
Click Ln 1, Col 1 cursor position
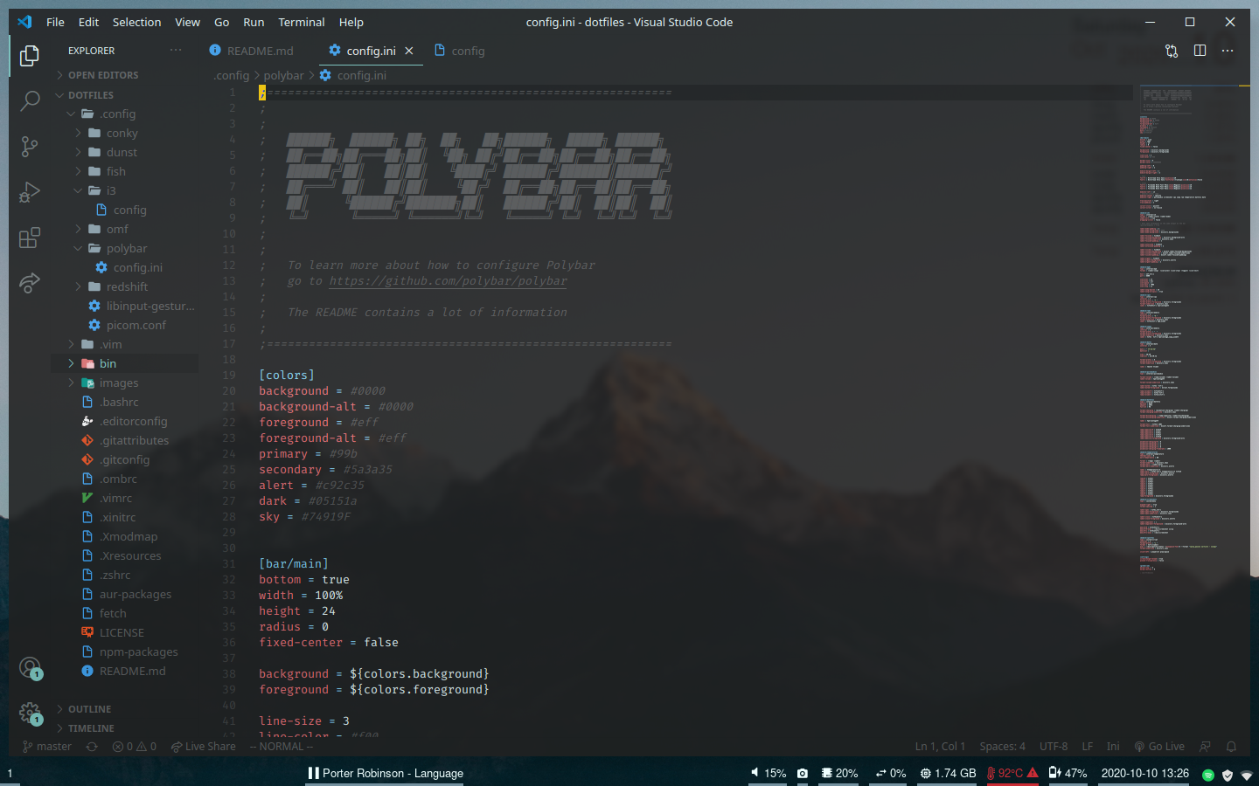point(940,747)
